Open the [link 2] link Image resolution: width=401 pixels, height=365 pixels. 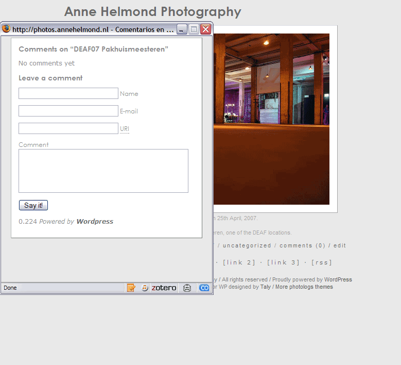point(239,262)
